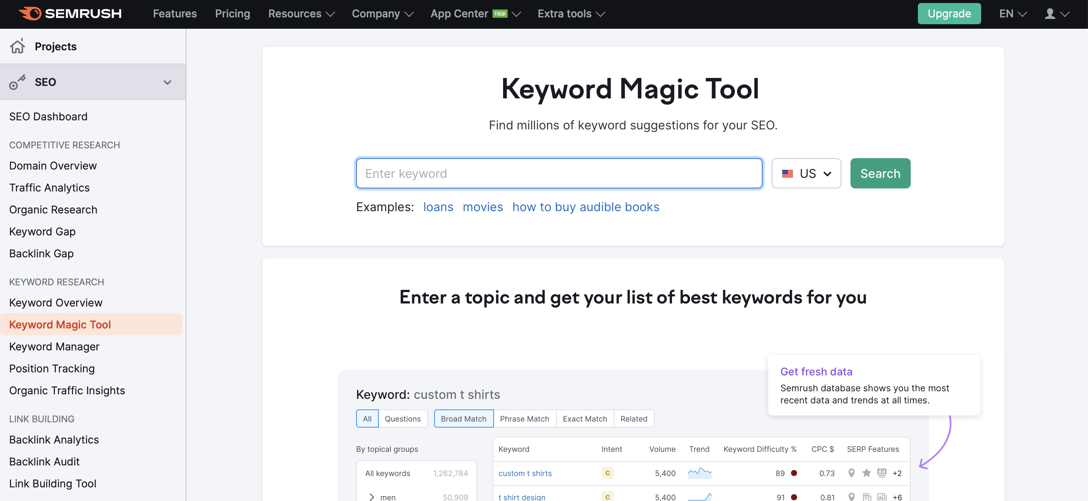Select the All filter tab

(367, 419)
